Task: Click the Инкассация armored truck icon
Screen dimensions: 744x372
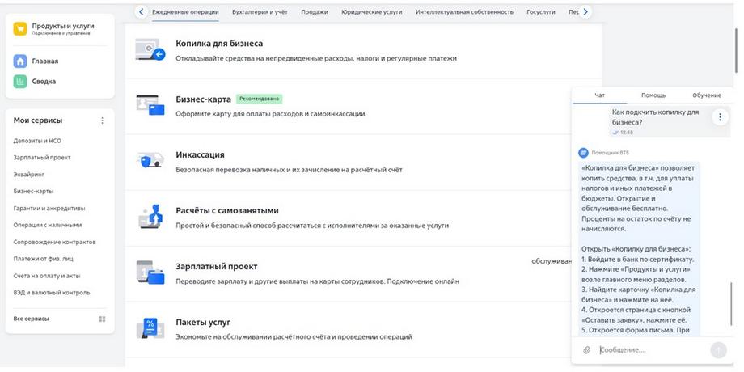Action: 149,160
